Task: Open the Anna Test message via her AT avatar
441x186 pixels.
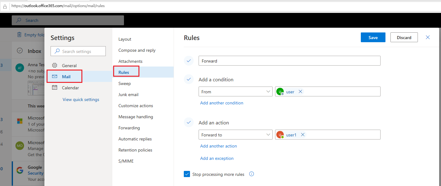Action: point(19,68)
